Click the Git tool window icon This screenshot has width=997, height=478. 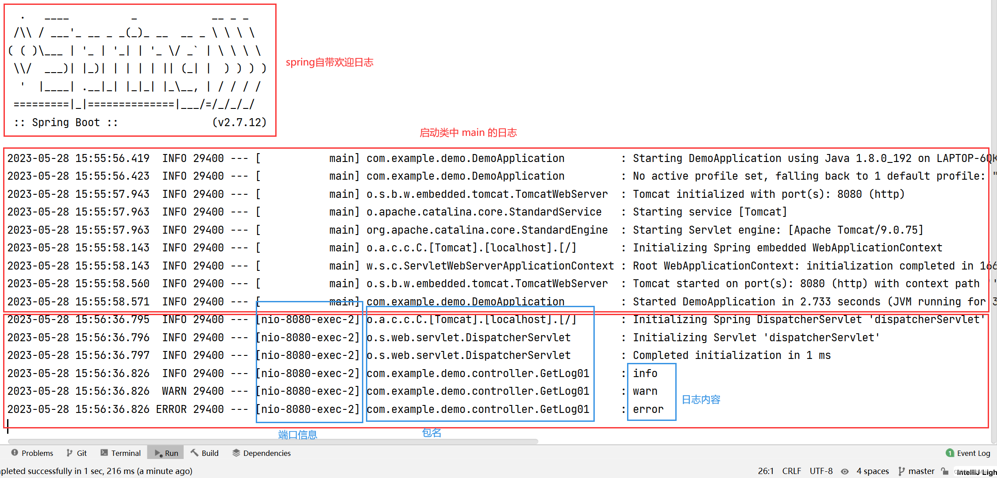(69, 453)
